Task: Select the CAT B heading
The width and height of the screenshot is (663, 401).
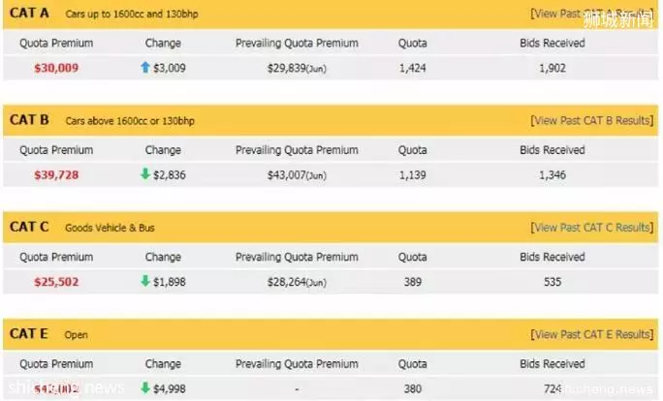Action: pyautogui.click(x=29, y=120)
